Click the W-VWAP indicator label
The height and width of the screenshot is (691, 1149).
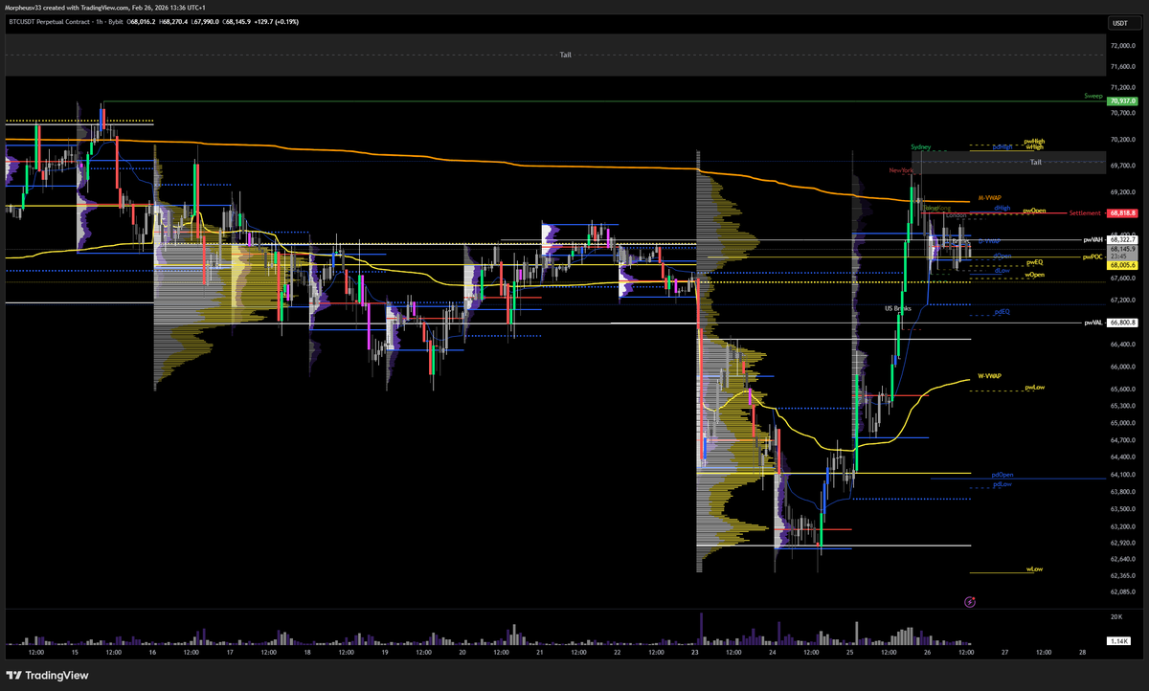click(x=989, y=376)
